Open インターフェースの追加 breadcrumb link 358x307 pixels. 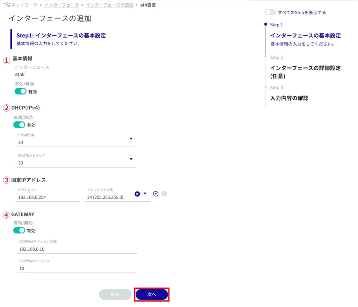[x=109, y=5]
